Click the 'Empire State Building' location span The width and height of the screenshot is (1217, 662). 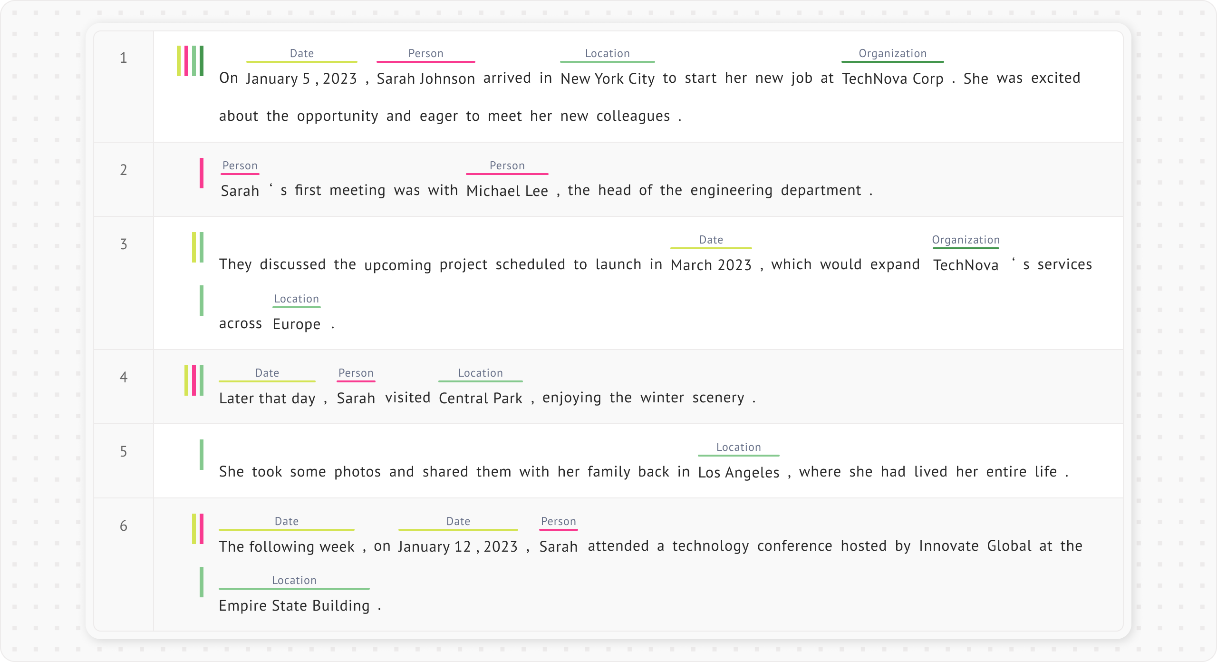294,605
